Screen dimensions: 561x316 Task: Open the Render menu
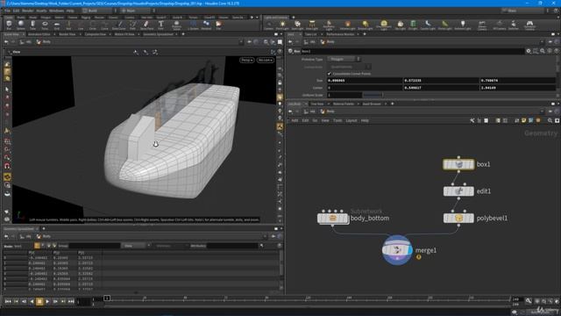(28, 11)
